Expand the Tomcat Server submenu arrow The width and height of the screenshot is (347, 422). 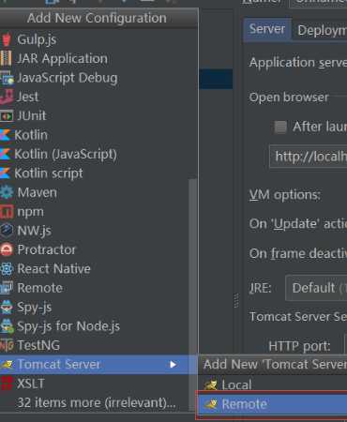[x=173, y=365]
